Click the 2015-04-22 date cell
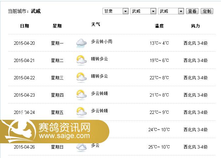The height and width of the screenshot is (158, 221). tap(24, 78)
